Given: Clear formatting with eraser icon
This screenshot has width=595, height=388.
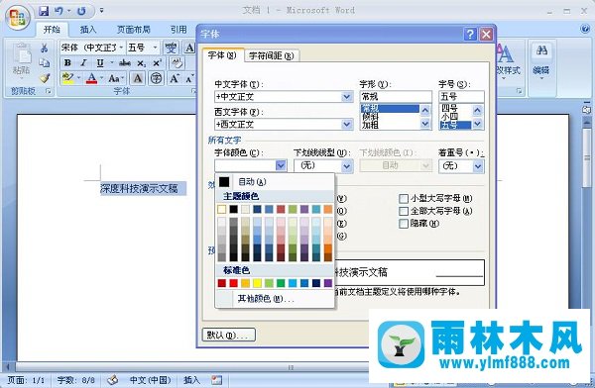Looking at the screenshot, I should coord(177,63).
